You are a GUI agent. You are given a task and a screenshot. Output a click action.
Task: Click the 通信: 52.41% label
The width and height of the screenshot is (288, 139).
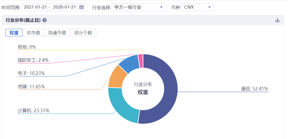coord(254,89)
